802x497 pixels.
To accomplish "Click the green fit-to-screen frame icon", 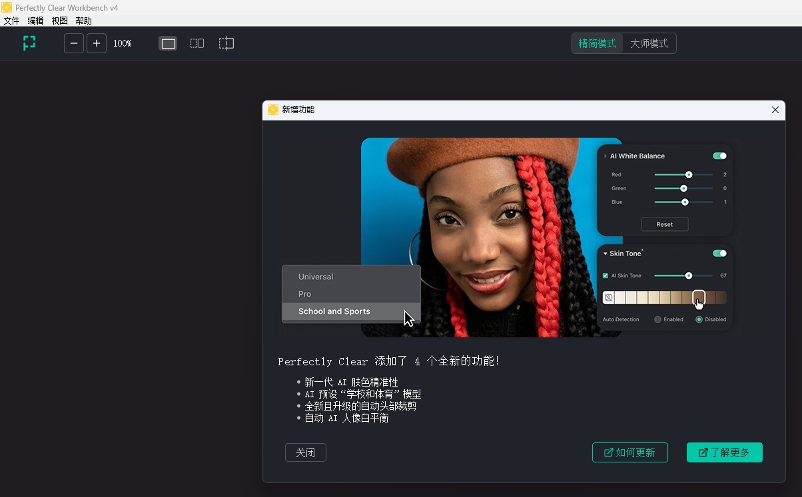I will tap(29, 43).
